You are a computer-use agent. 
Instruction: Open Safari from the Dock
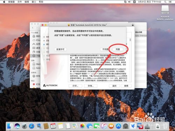[x=31, y=126]
